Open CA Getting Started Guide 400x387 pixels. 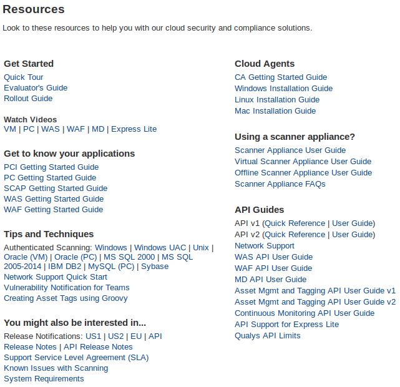281,77
